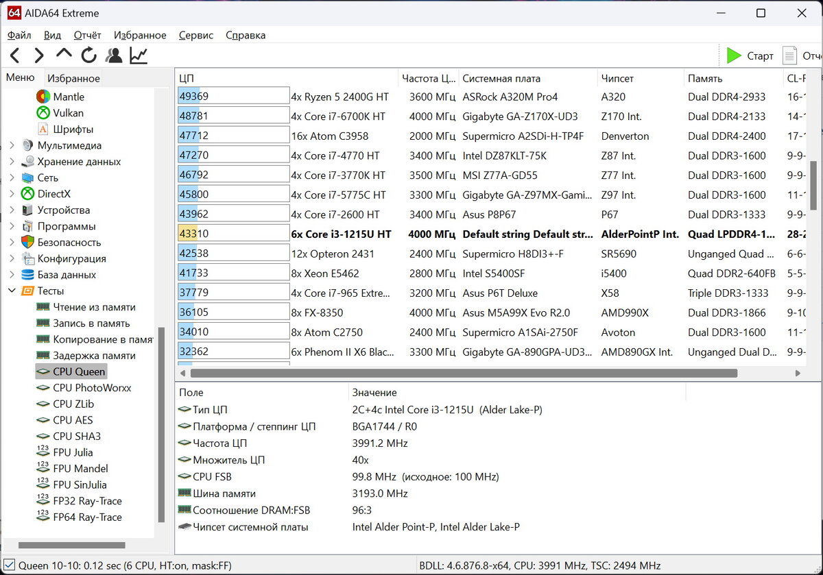
Task: Toggle the checkbox in the status bar
Action: 9,566
